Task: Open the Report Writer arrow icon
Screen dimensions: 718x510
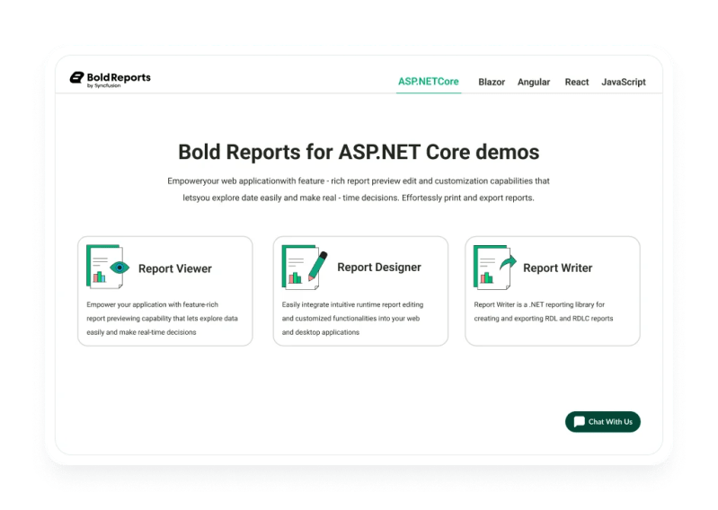Action: coord(495,267)
